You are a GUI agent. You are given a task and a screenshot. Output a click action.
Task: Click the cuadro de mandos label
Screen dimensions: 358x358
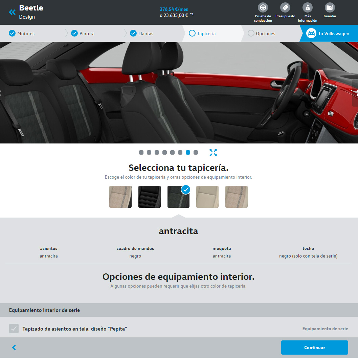pyautogui.click(x=135, y=248)
